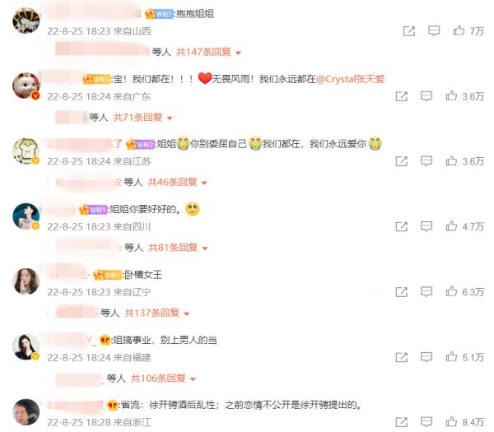Show 共137条回复 replies
494x432 pixels.
click(157, 313)
